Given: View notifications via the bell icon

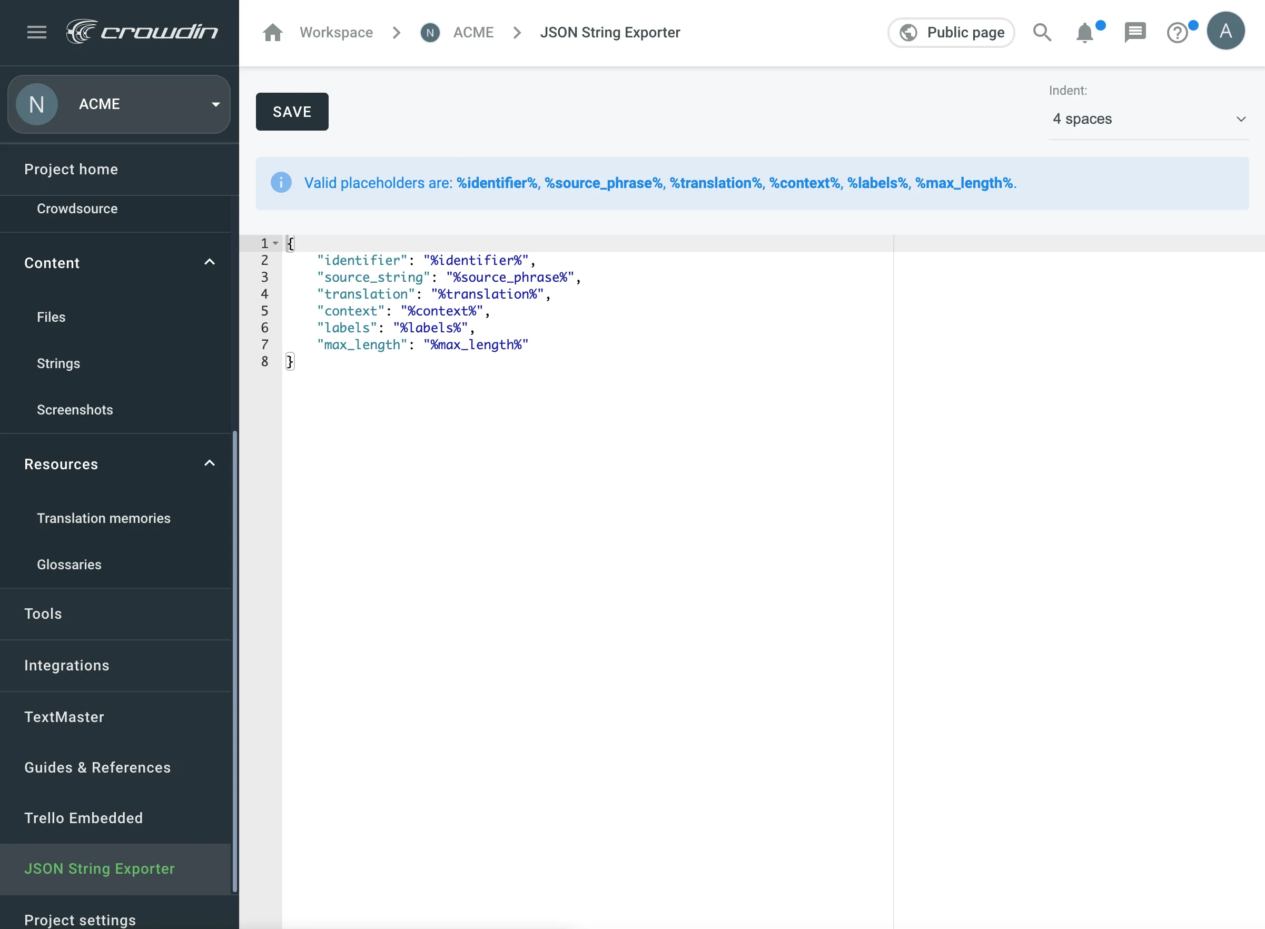Looking at the screenshot, I should [x=1085, y=32].
